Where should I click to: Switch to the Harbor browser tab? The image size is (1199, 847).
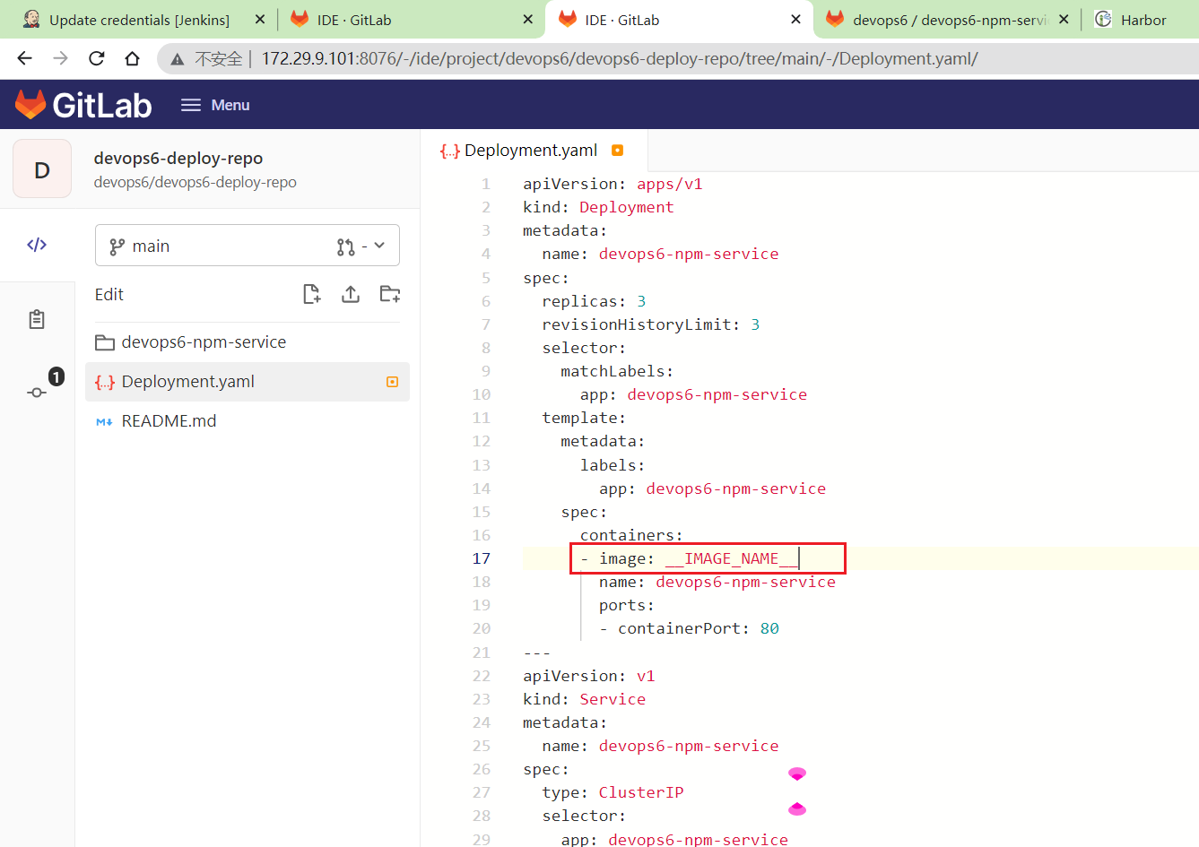(1143, 20)
